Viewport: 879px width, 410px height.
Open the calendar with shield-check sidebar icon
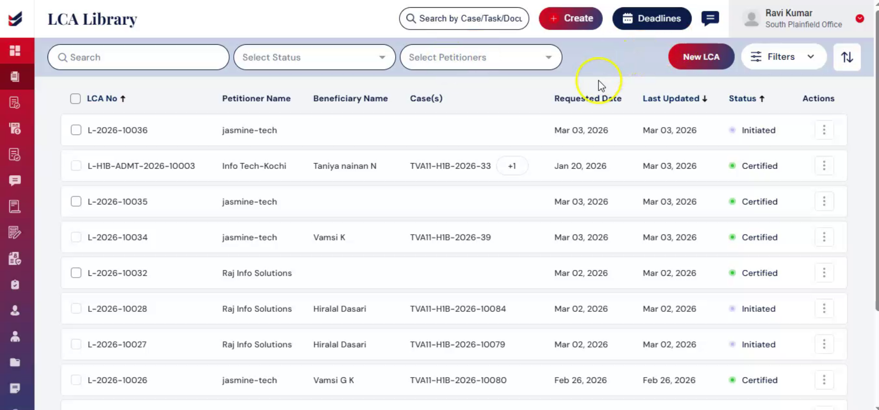click(15, 258)
